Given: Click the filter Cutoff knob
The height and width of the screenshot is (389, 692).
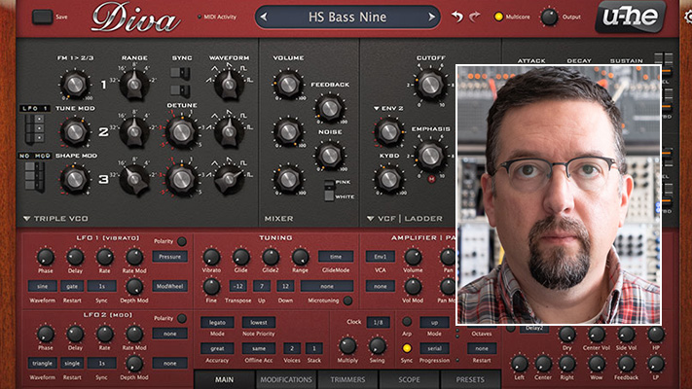Looking at the screenshot, I should 430,85.
